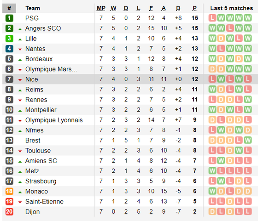Click the W wins column header
258x221 pixels.
pos(113,8)
